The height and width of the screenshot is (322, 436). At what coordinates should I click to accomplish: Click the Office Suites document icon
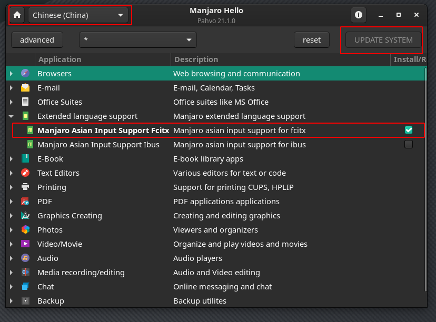click(25, 102)
